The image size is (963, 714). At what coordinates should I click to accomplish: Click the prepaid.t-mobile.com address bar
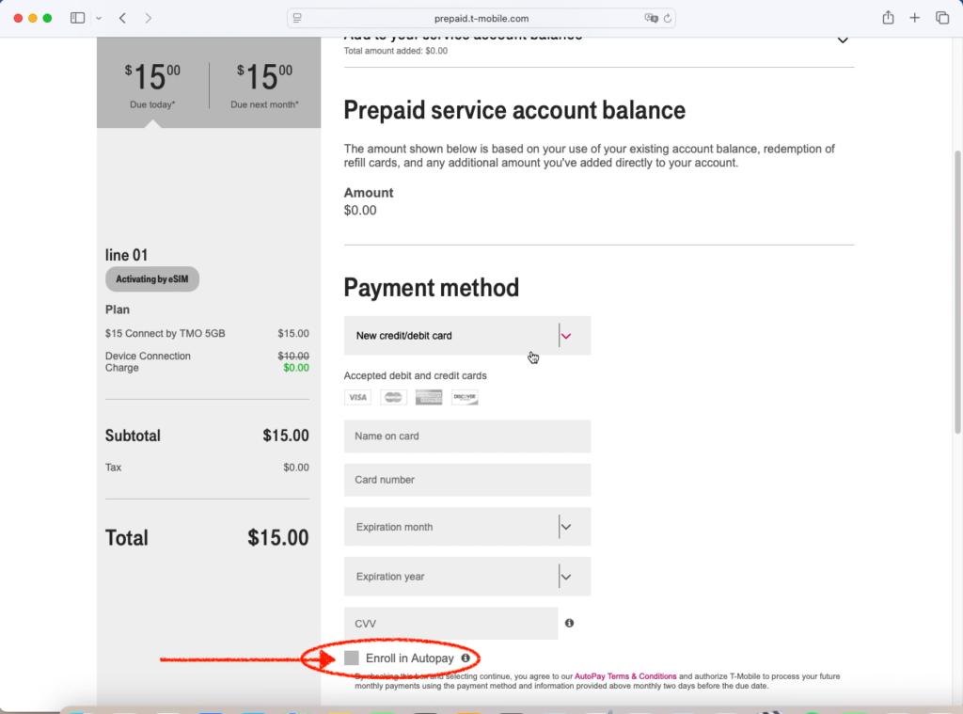pos(481,18)
